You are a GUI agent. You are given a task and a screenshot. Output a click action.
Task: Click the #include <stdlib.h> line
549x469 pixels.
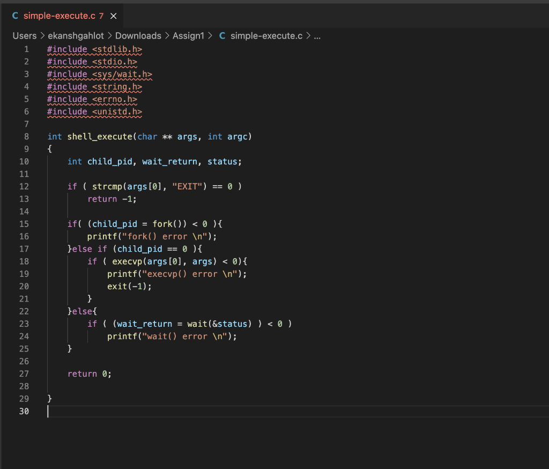coord(94,49)
